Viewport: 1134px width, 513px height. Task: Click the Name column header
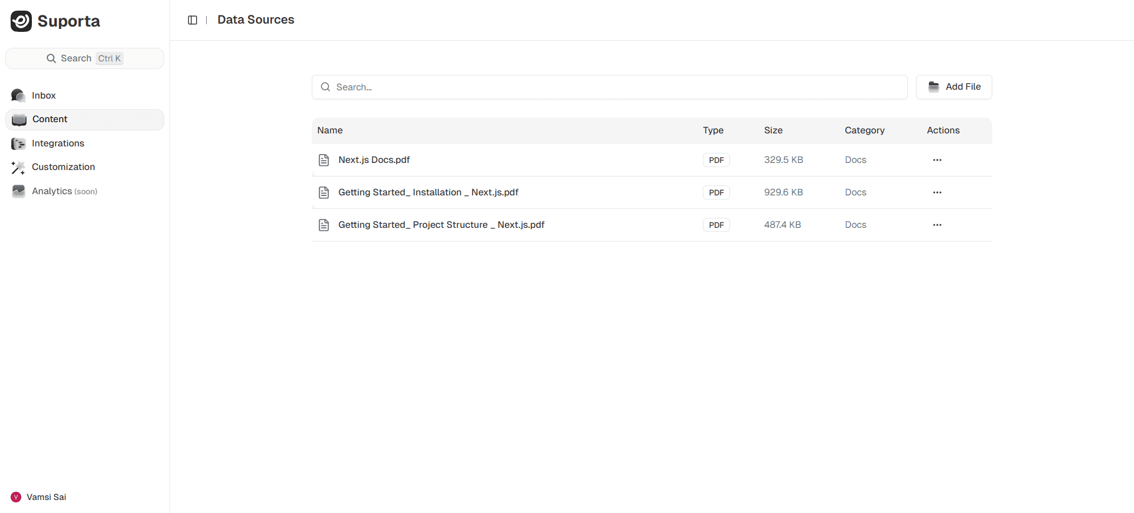click(x=330, y=130)
